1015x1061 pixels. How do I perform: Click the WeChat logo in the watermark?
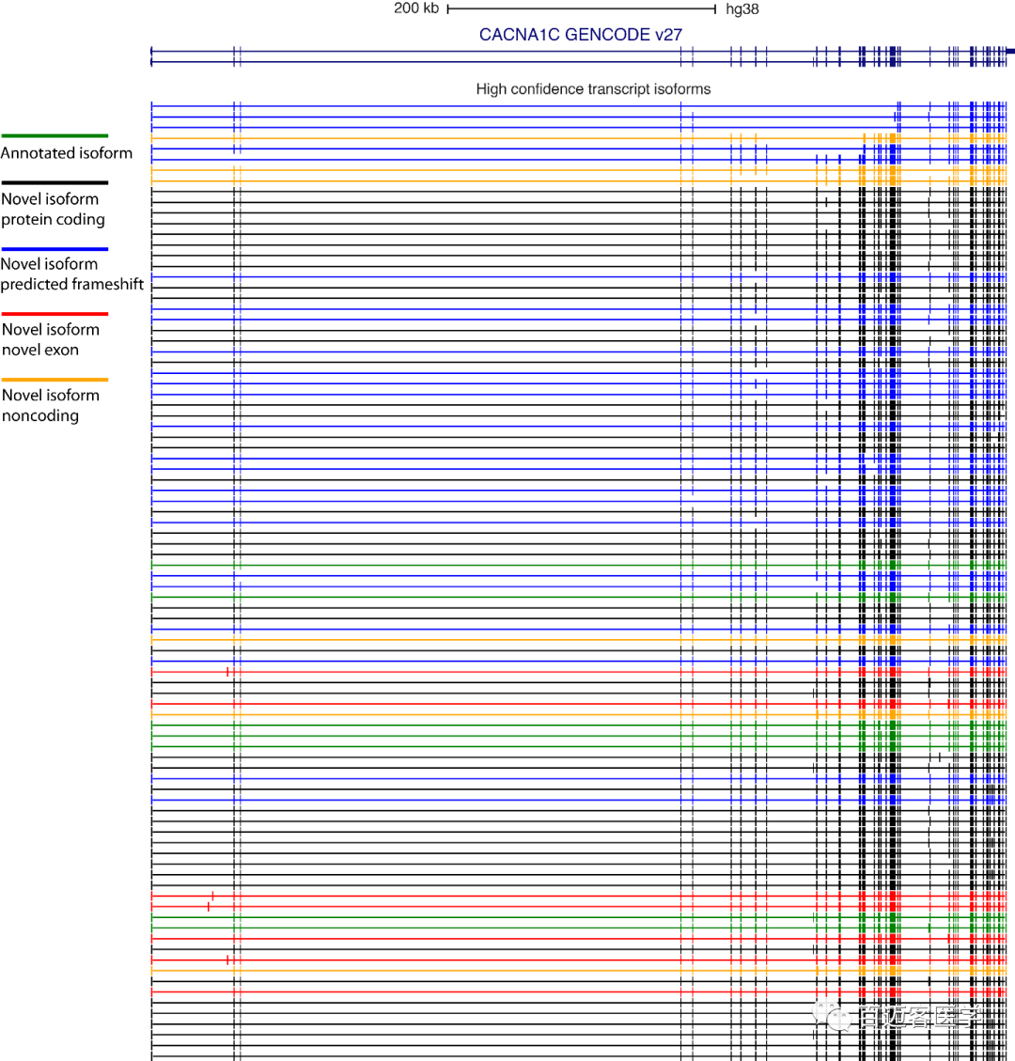(x=832, y=1015)
